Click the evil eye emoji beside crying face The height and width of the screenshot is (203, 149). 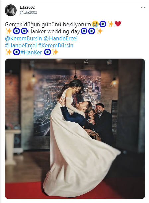[103, 24]
